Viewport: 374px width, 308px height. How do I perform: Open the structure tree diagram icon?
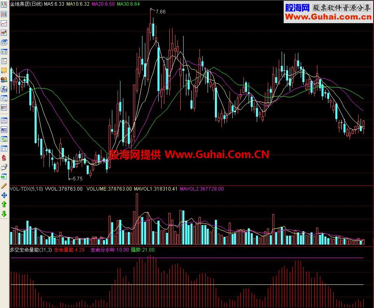click(x=4, y=61)
